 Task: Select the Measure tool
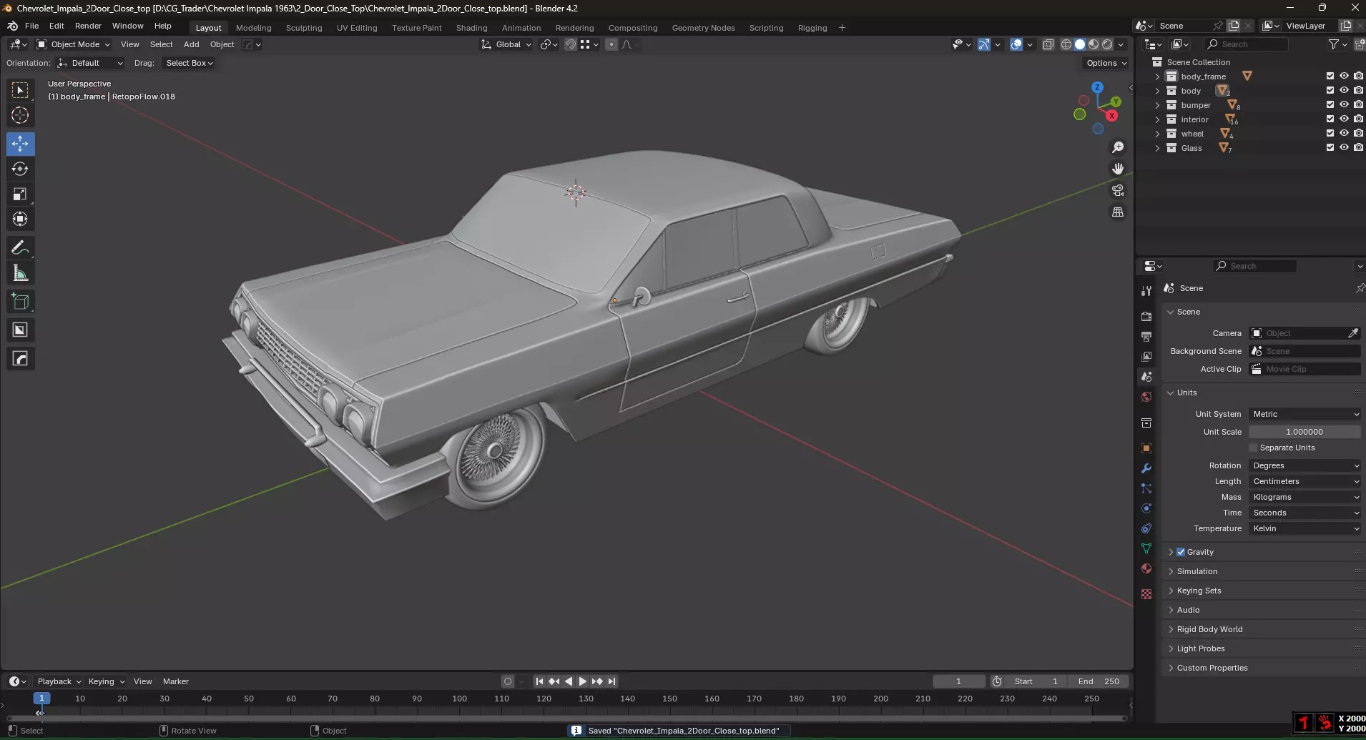[x=20, y=273]
